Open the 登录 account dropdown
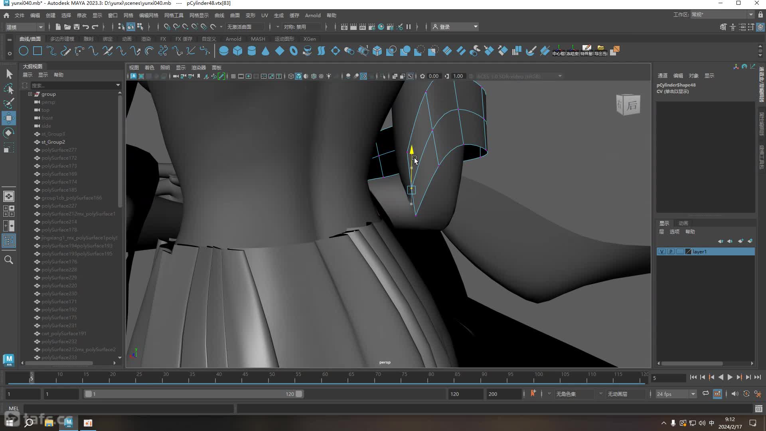Screen dimensions: 766x431 point(455,27)
